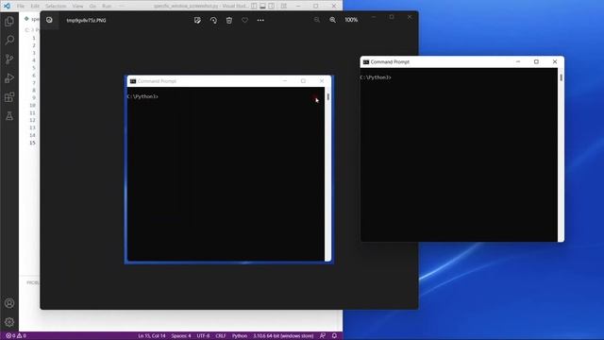Open the Selection menu

[x=56, y=7]
